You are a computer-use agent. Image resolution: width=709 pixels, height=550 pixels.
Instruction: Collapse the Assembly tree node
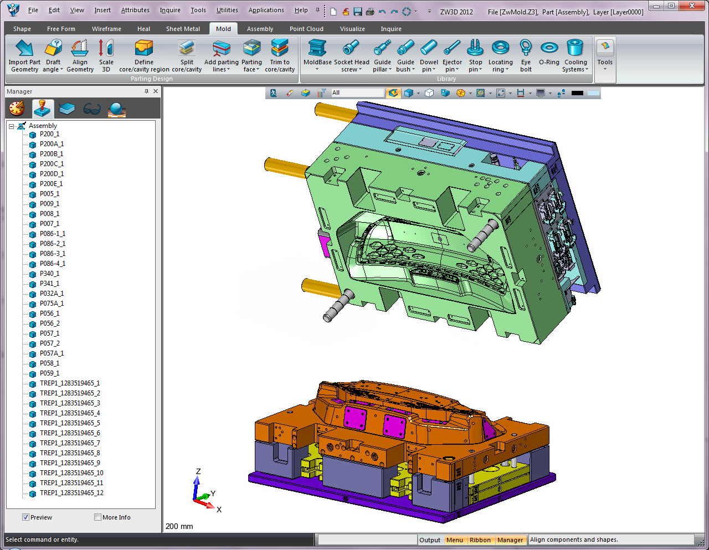[x=11, y=126]
